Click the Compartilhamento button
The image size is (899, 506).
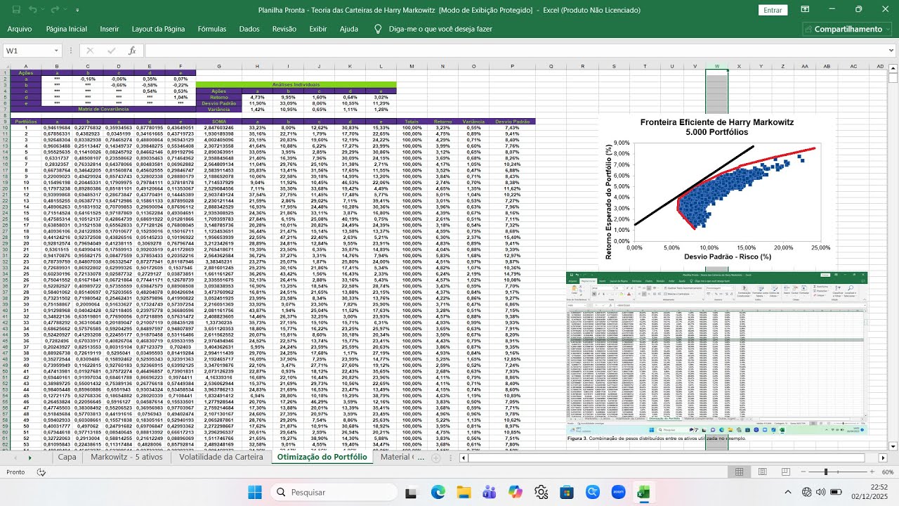click(847, 30)
